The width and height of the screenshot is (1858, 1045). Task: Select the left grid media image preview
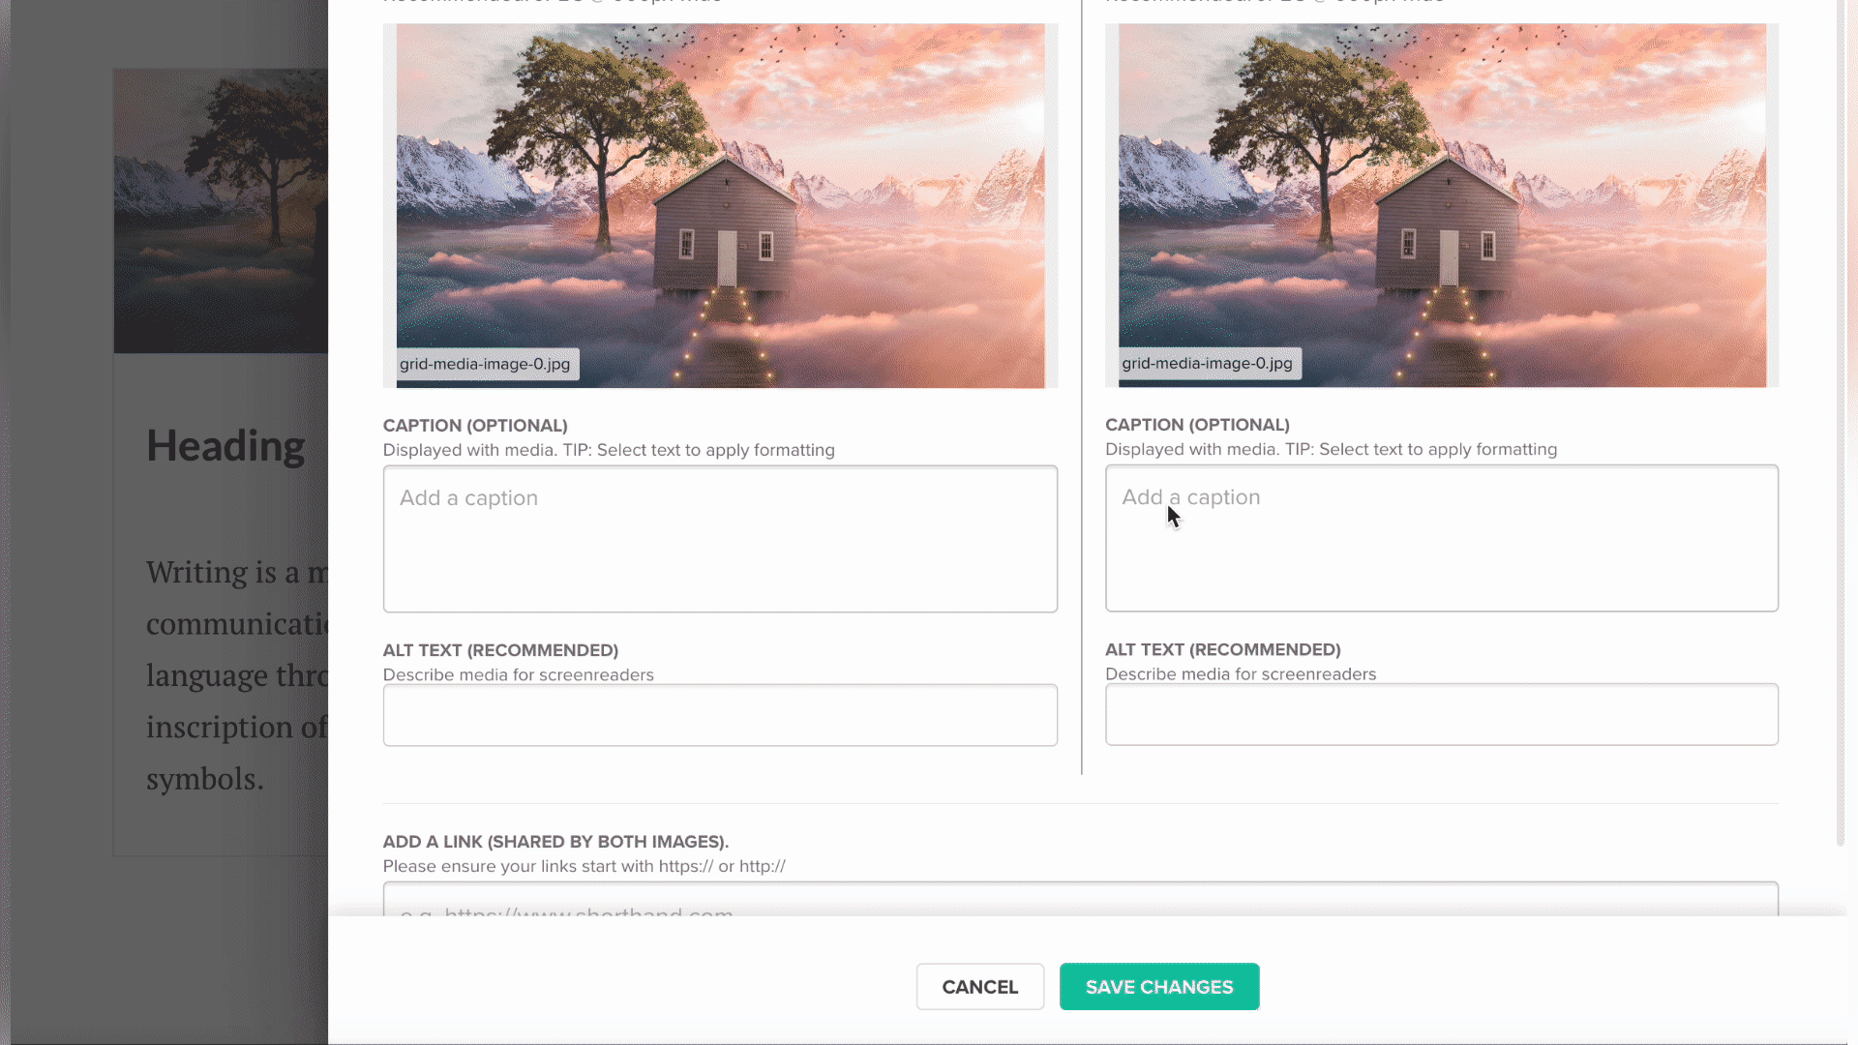(x=720, y=206)
